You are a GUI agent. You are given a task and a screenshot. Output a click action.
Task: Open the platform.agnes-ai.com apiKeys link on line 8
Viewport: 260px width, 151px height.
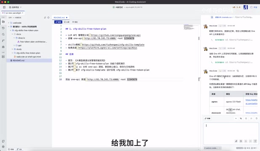tap(108, 48)
